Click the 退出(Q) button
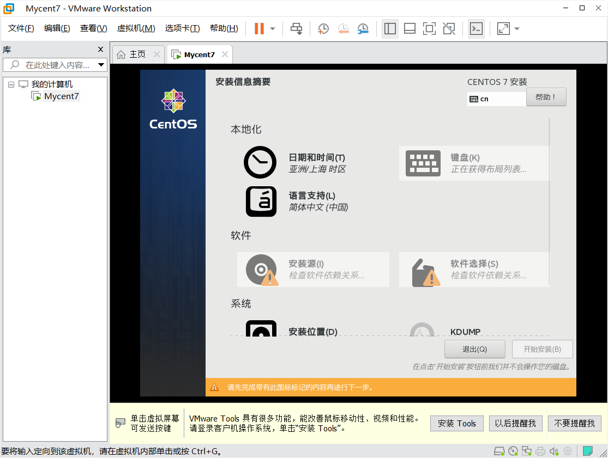The image size is (608, 458). pos(474,349)
